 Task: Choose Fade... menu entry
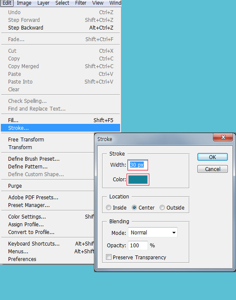point(61,39)
